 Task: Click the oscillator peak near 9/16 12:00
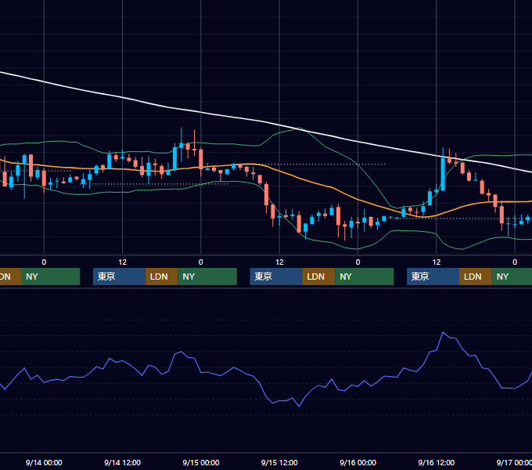(x=443, y=332)
